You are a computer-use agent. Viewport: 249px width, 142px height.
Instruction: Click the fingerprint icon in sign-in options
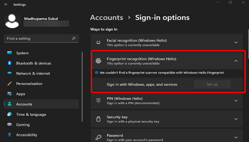(x=99, y=61)
